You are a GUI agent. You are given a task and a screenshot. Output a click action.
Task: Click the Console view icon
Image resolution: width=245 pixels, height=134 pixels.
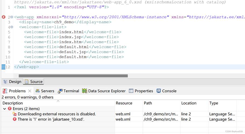(x=158, y=91)
